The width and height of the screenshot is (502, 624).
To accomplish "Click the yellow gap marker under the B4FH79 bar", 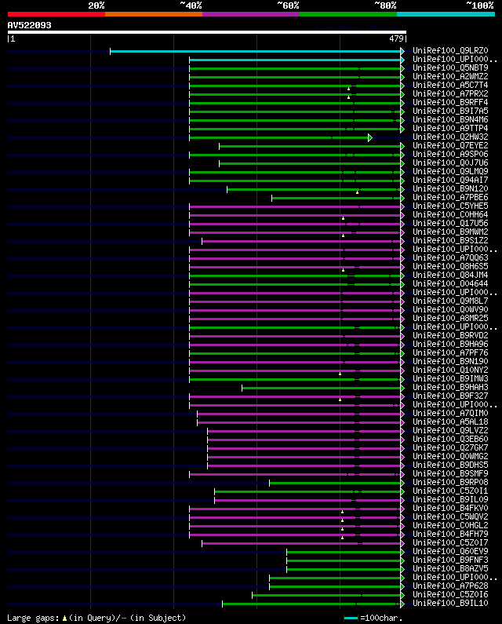I will click(342, 538).
